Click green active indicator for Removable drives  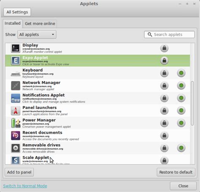coord(181,148)
